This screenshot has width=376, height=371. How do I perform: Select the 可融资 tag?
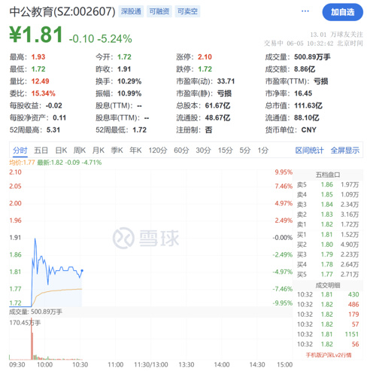(159, 11)
